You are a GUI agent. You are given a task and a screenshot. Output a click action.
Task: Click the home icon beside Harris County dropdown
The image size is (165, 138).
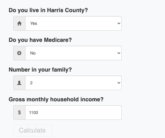pos(19,23)
